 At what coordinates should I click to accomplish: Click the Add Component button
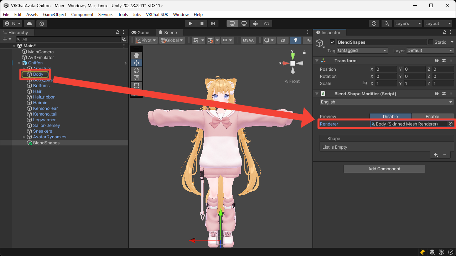click(x=384, y=169)
